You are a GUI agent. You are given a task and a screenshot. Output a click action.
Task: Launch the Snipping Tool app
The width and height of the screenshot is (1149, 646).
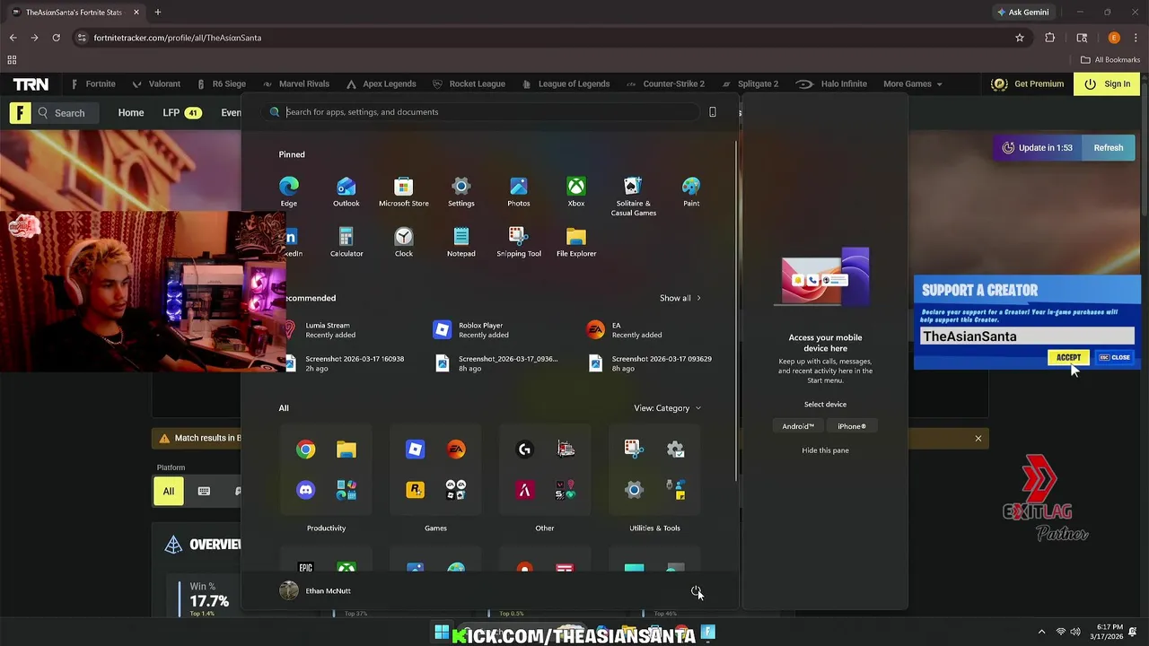518,242
